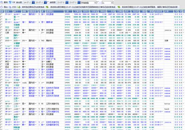The height and width of the screenshot is (130, 185).
Task: Click the 导出 export icon
Action: (2, 7)
